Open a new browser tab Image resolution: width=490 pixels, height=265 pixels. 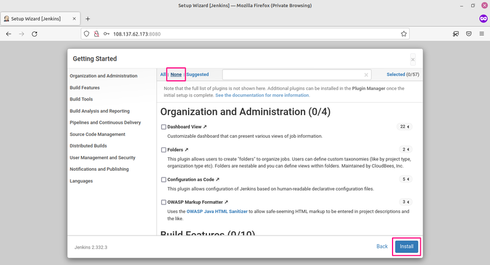tap(88, 19)
